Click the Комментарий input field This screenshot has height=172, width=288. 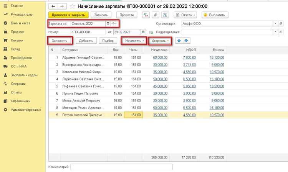pyautogui.click(x=121, y=167)
